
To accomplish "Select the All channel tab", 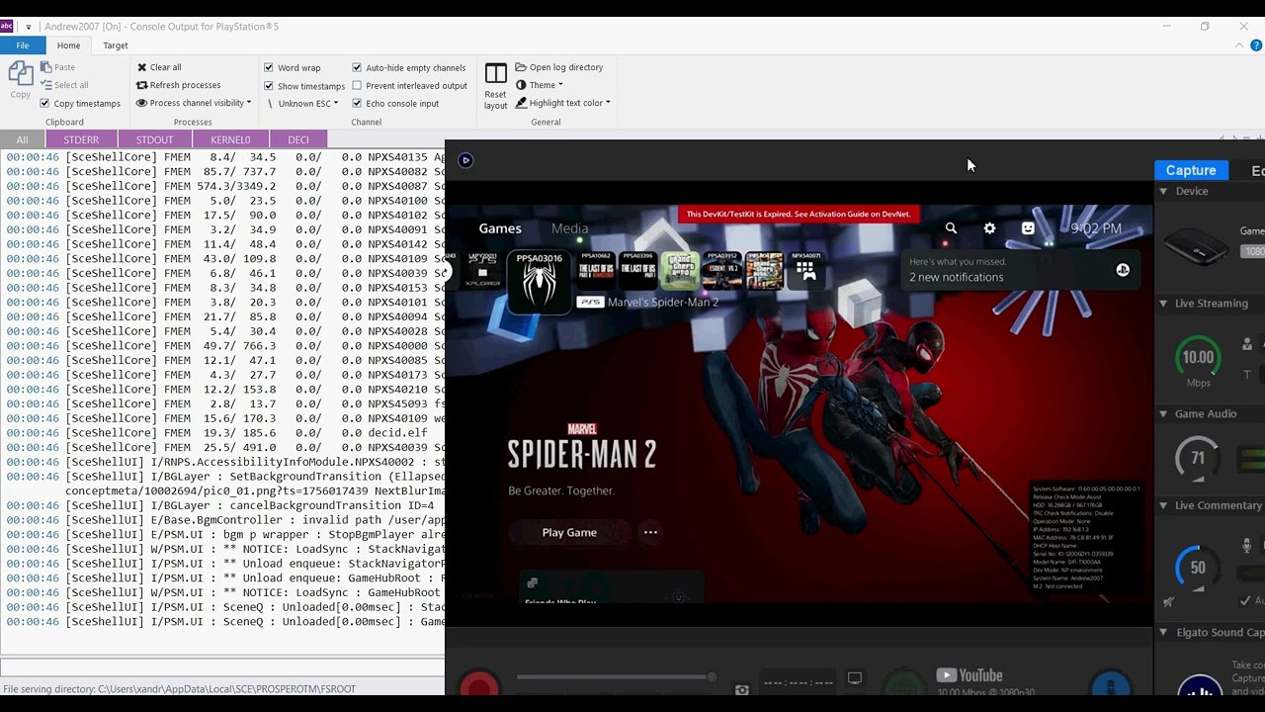I will point(22,139).
